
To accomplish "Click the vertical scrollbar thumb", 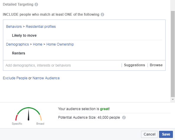I will (173, 54).
